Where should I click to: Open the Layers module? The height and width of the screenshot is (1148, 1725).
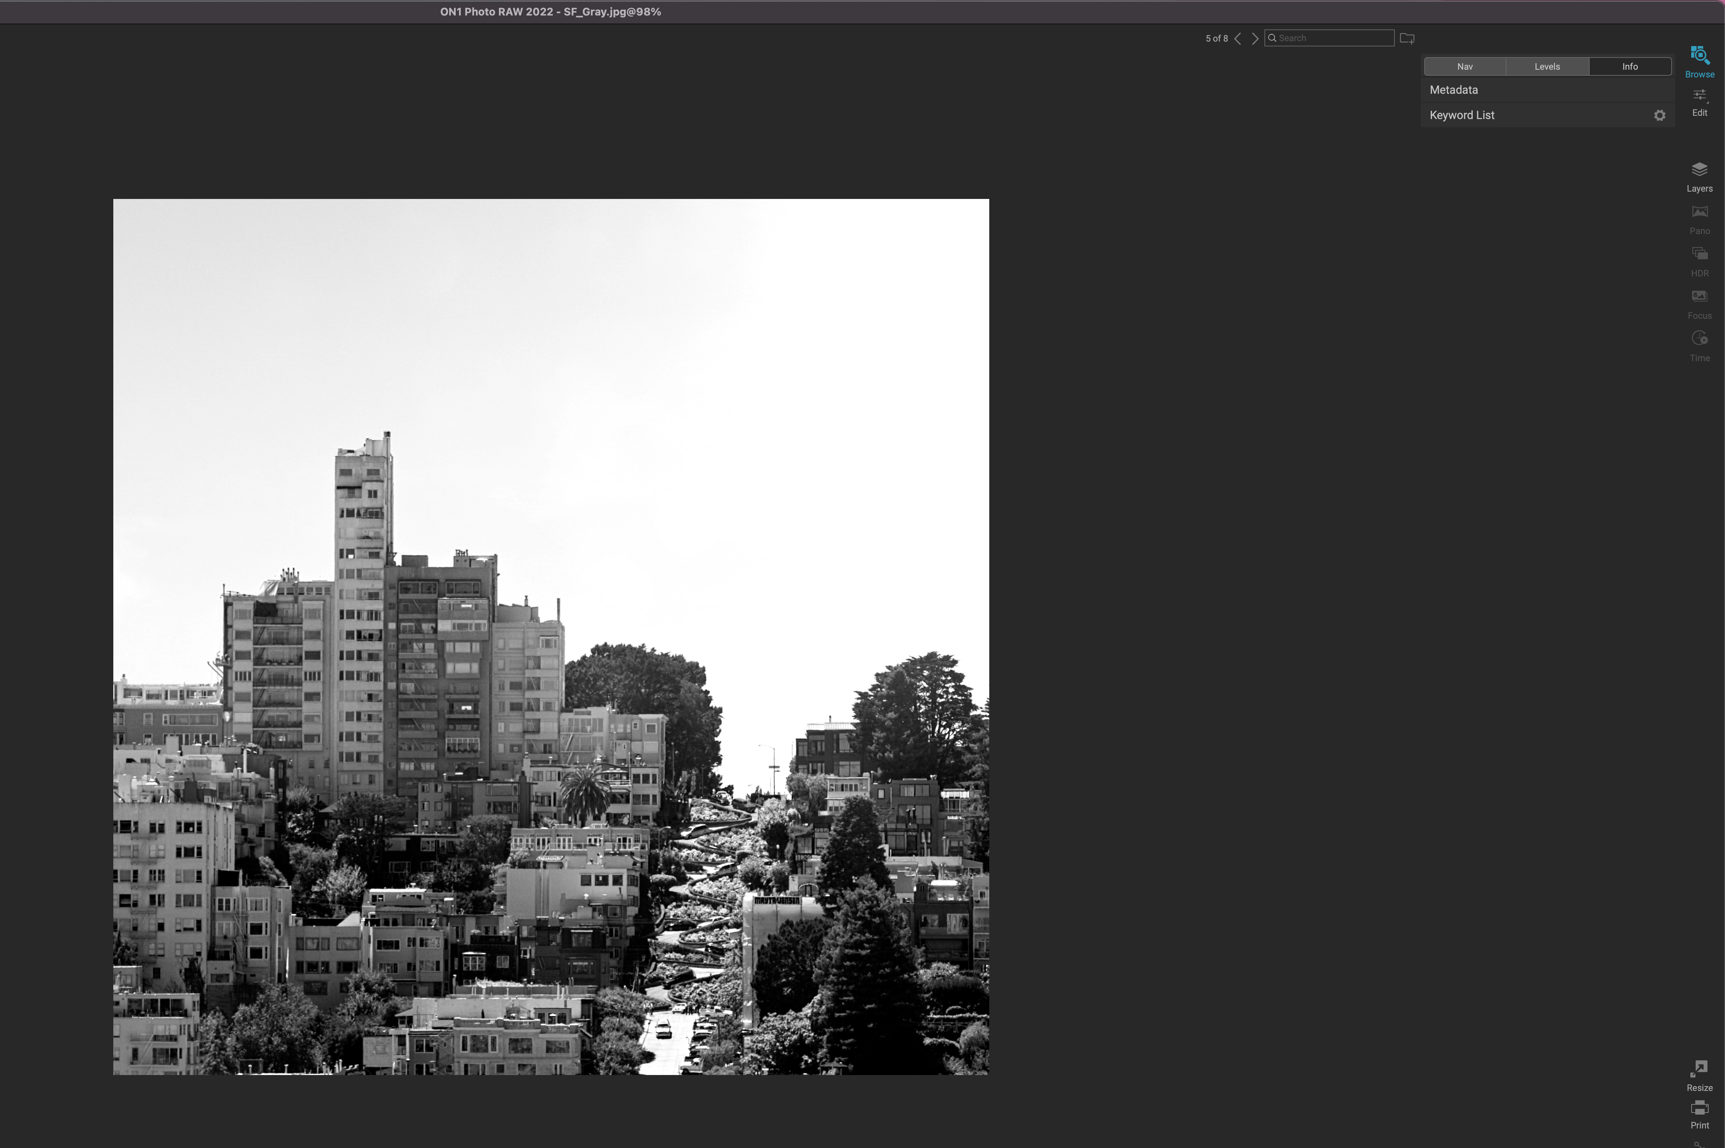pyautogui.click(x=1699, y=177)
